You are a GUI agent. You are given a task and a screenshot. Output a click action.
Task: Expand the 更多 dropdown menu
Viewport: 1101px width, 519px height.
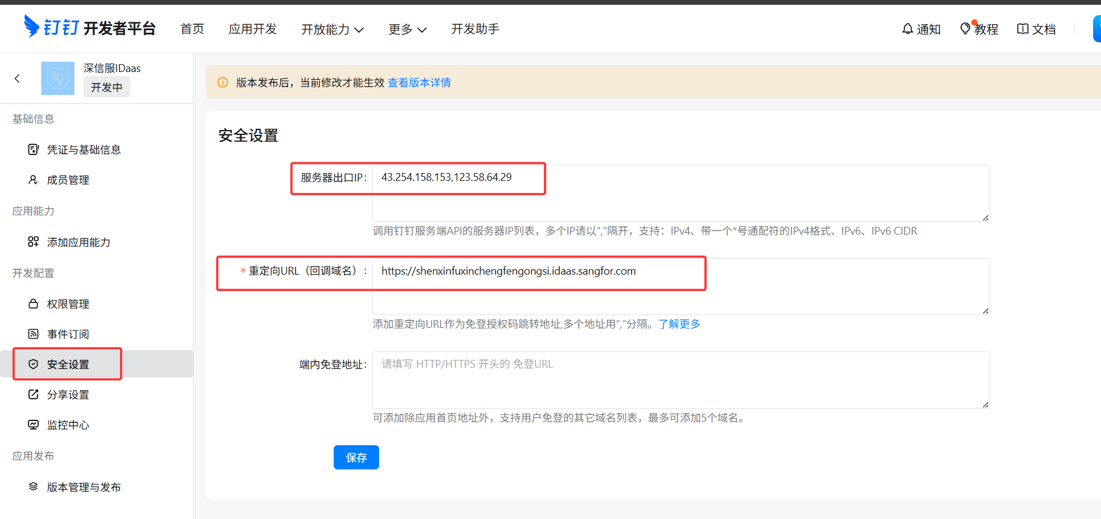[x=408, y=29]
